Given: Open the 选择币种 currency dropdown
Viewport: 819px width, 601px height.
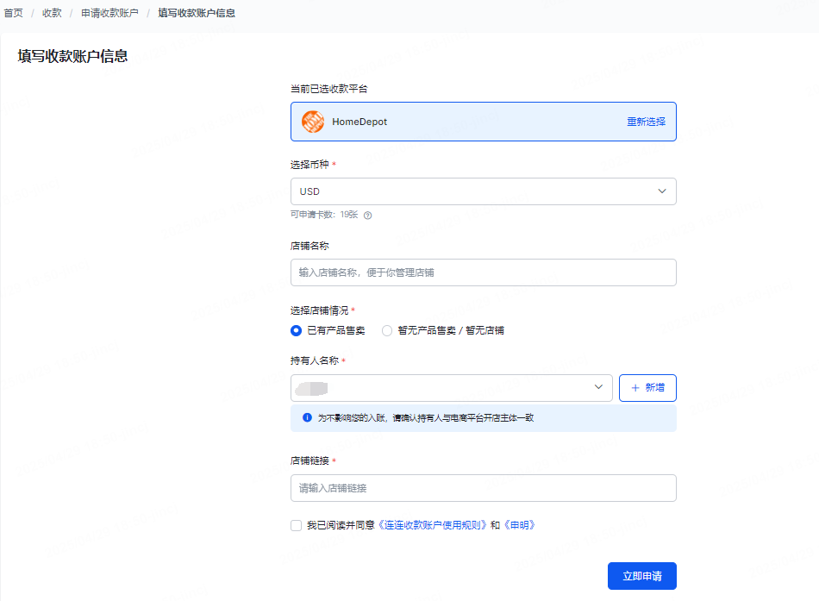Looking at the screenshot, I should 483,191.
